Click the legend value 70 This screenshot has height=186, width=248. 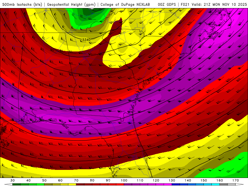click(x=76, y=180)
